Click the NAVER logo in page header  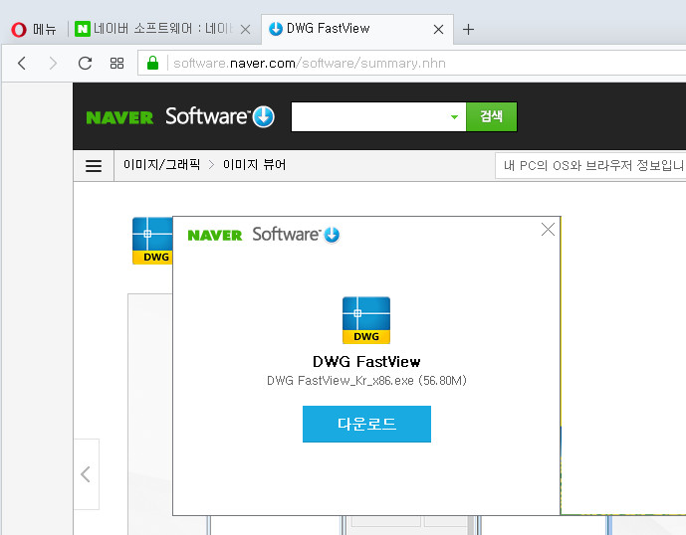tap(119, 117)
